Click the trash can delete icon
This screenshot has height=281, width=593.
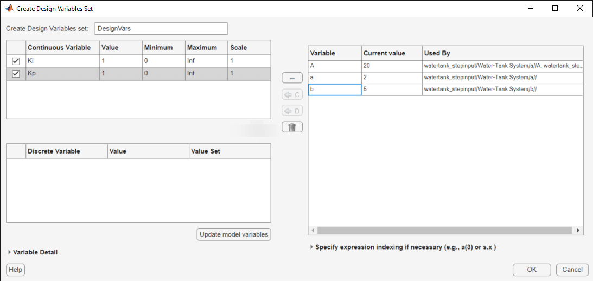[292, 127]
